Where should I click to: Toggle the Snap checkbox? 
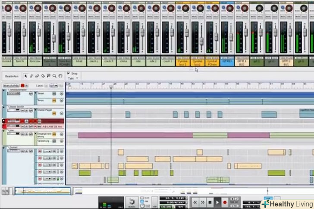(x=69, y=73)
